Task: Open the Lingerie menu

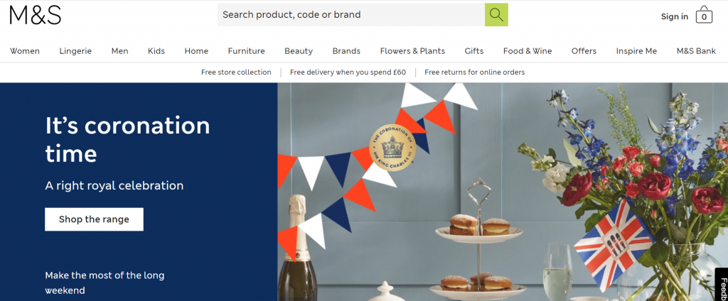Action: [75, 51]
